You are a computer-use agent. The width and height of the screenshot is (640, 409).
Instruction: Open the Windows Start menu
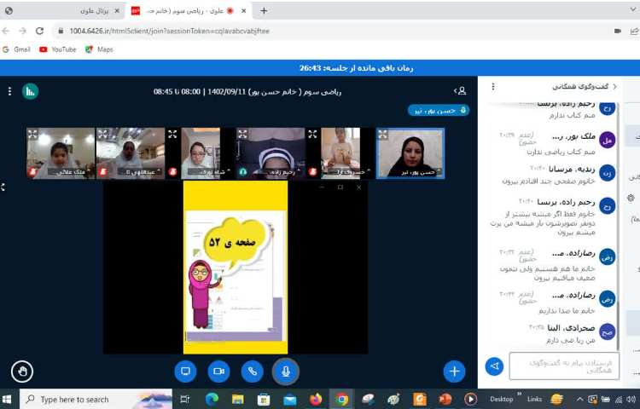7,400
